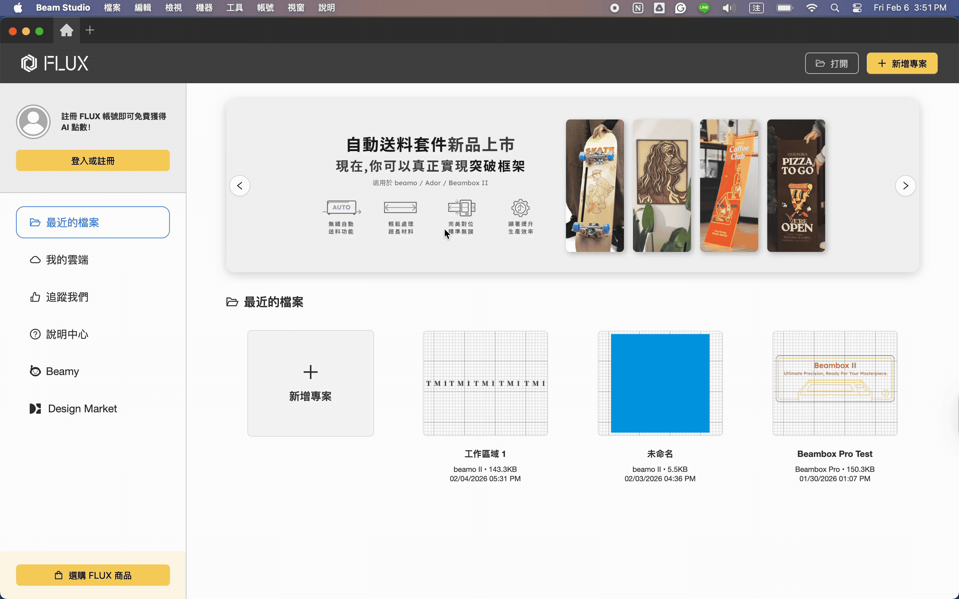Click the Grammarly menu bar icon
959x599 pixels.
point(680,8)
